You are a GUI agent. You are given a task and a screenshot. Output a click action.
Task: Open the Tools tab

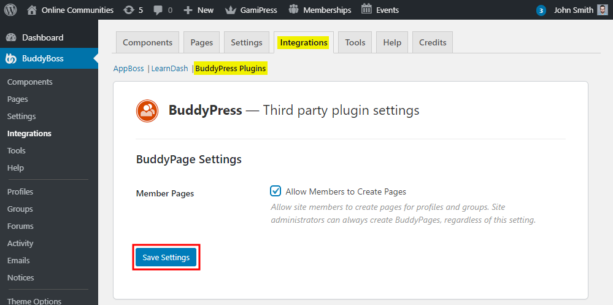[355, 42]
